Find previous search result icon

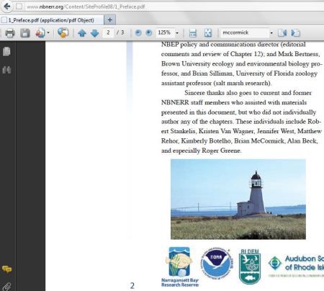point(282,33)
